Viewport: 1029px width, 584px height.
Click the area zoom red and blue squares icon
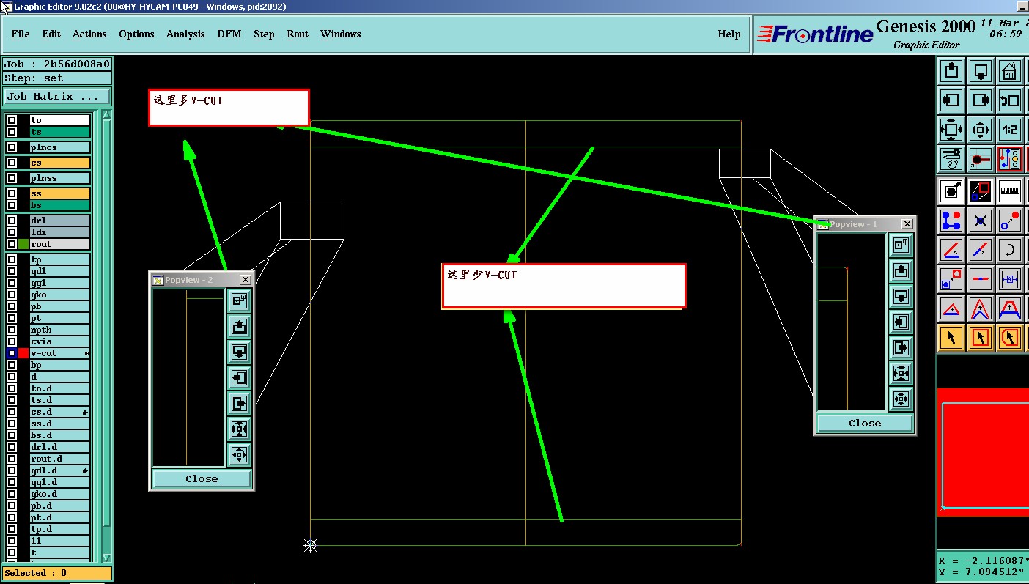[981, 191]
